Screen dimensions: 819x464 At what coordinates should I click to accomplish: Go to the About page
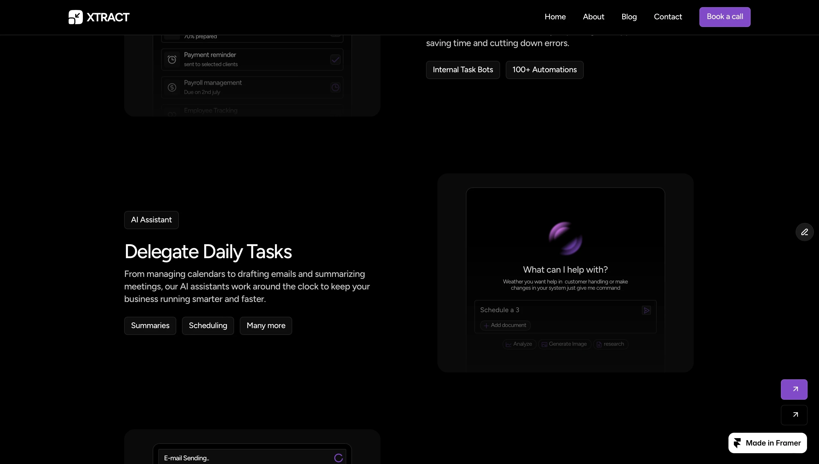(593, 17)
